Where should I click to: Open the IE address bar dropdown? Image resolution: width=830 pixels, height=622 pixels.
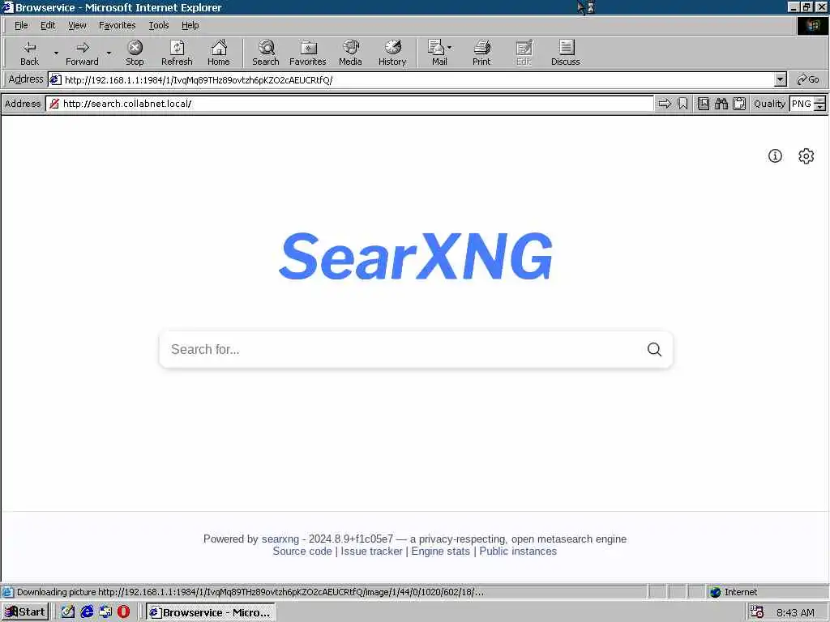coord(781,80)
